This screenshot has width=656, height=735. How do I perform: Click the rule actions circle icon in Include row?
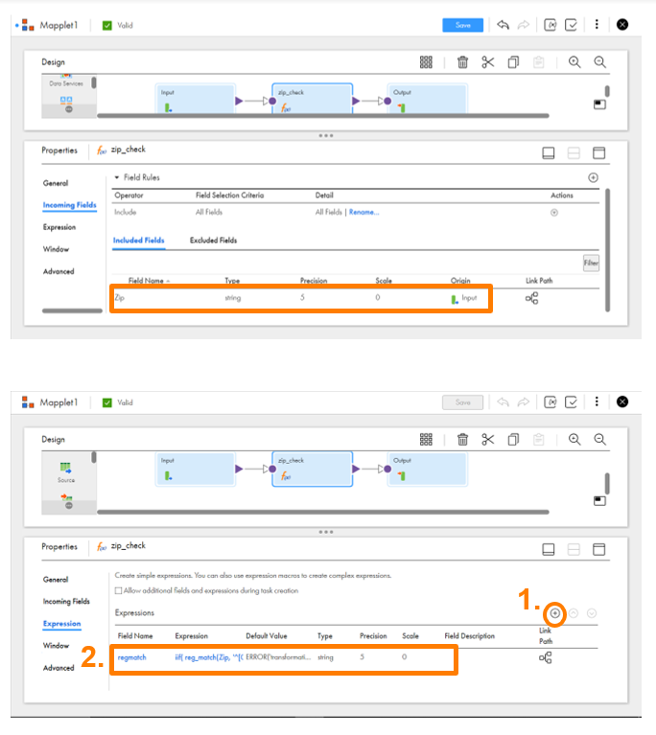(554, 213)
